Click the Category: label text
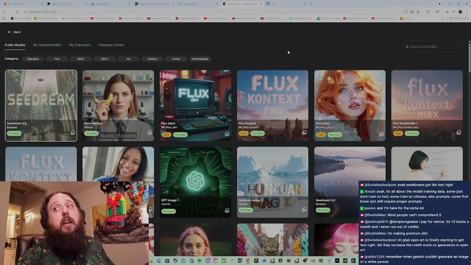This screenshot has width=471, height=265. pos(11,59)
